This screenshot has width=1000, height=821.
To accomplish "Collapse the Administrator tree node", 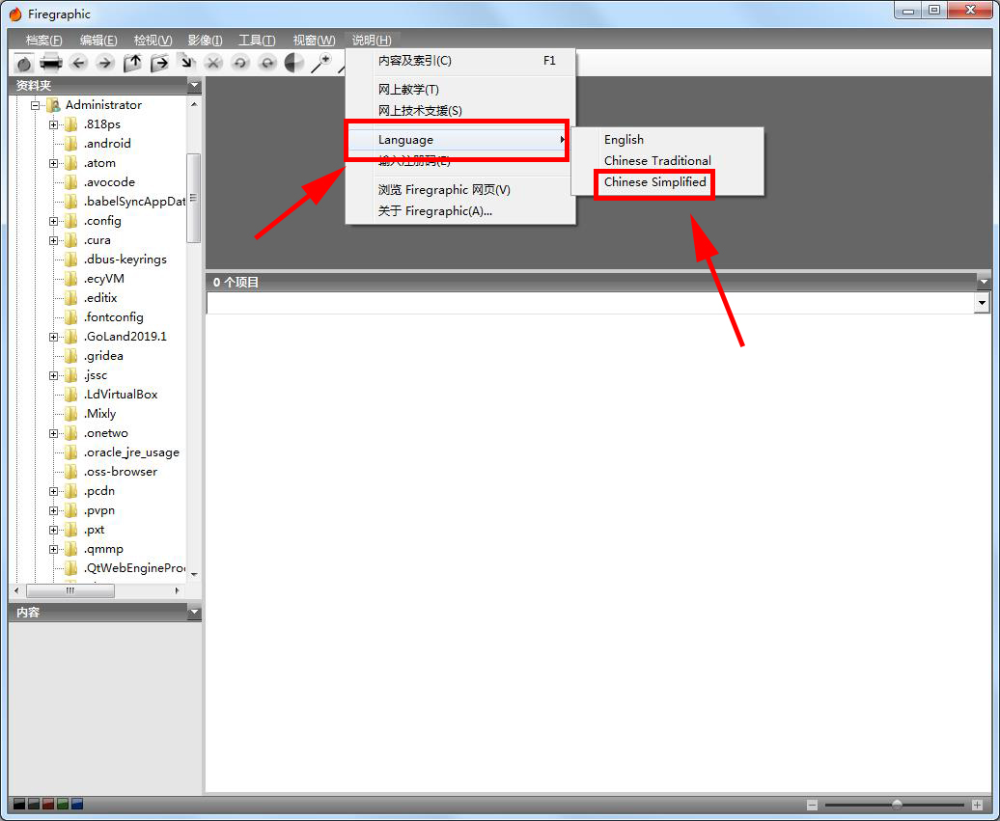I will (35, 105).
